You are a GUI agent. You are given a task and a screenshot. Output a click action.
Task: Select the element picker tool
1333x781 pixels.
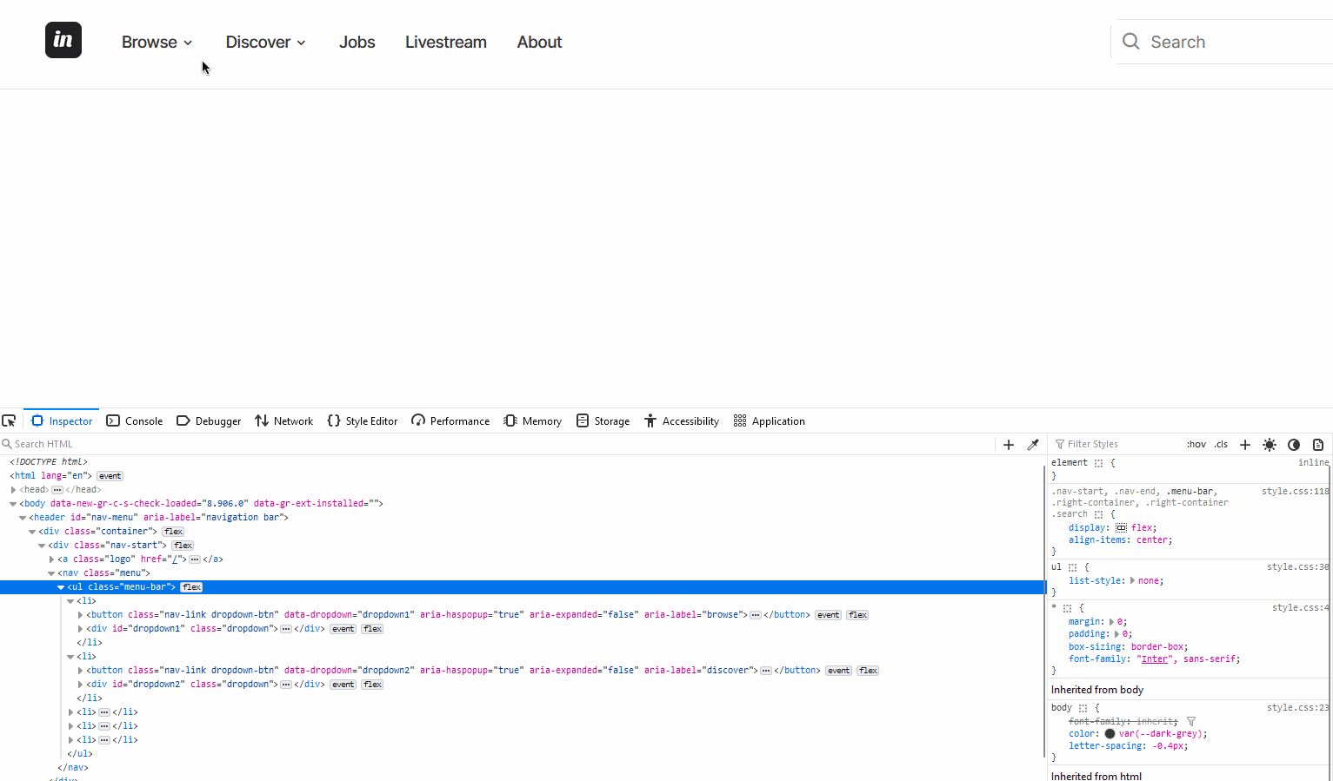point(10,420)
